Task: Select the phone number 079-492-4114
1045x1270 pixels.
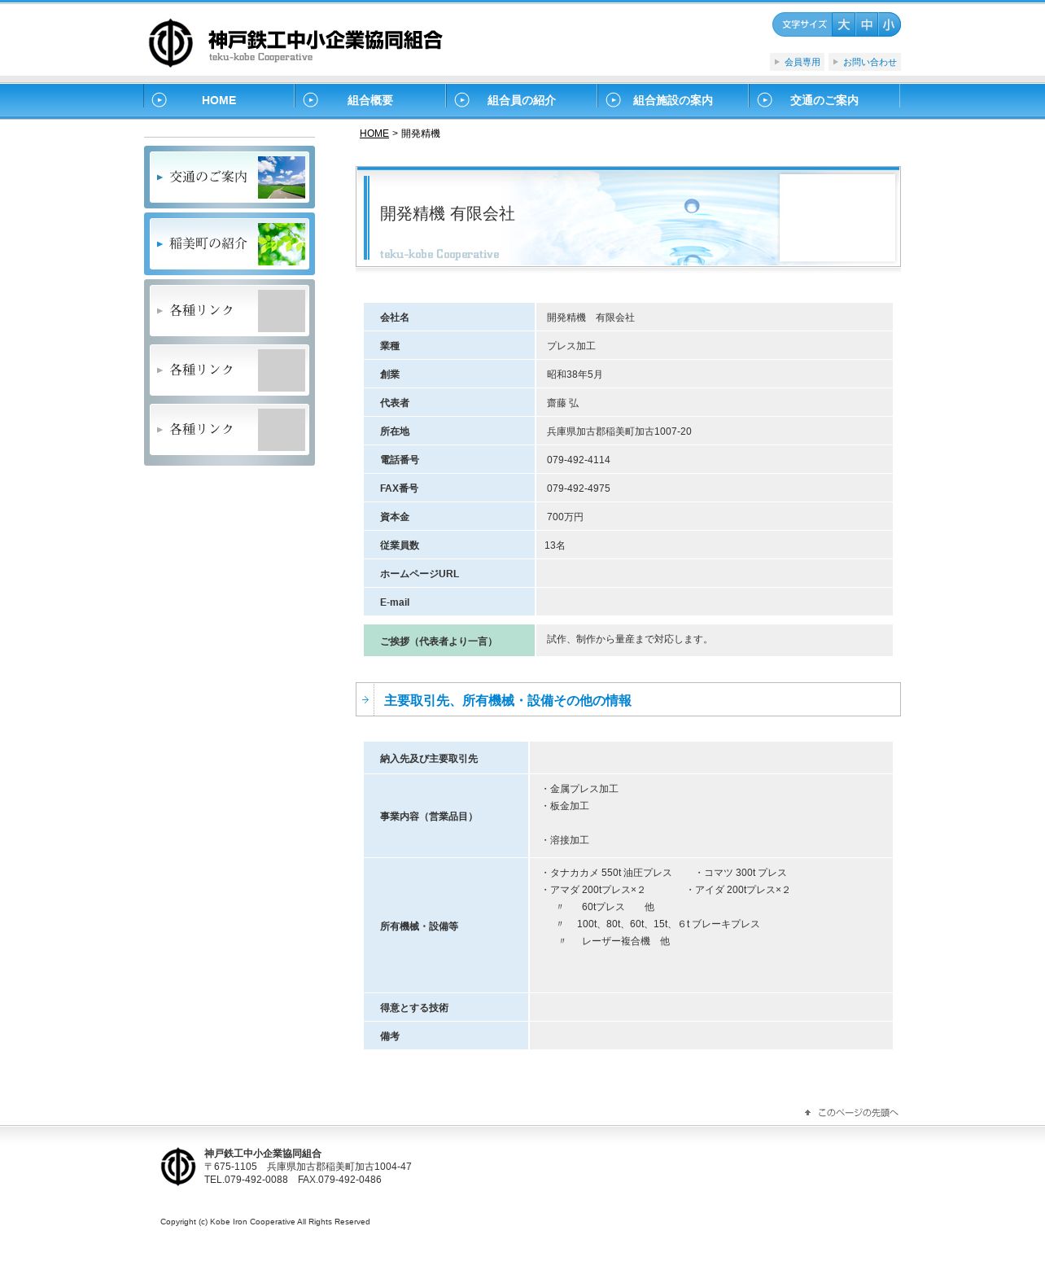Action: tap(579, 460)
